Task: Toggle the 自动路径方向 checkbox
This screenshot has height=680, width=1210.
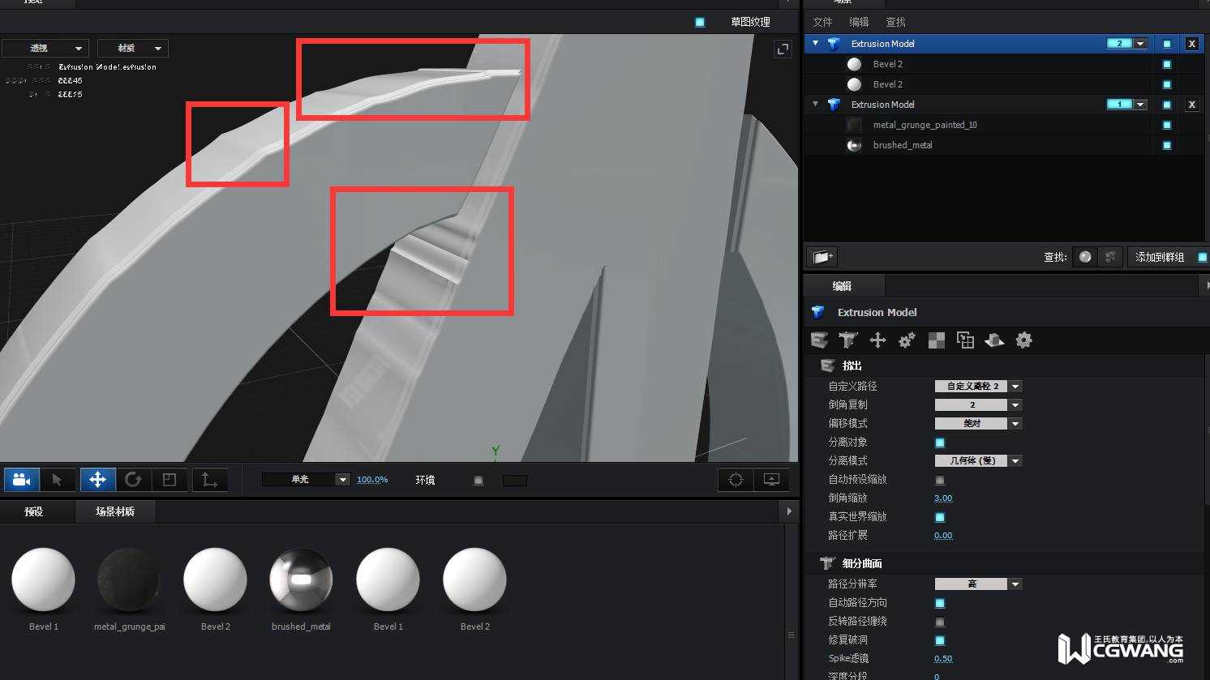Action: pyautogui.click(x=940, y=603)
